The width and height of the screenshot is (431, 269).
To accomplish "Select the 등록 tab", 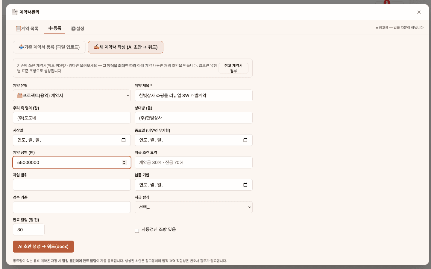I will pos(54,28).
